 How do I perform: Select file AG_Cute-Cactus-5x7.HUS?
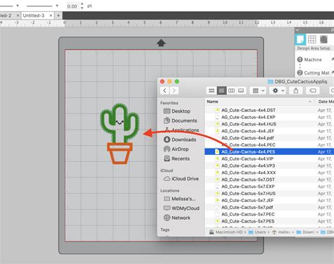(249, 194)
